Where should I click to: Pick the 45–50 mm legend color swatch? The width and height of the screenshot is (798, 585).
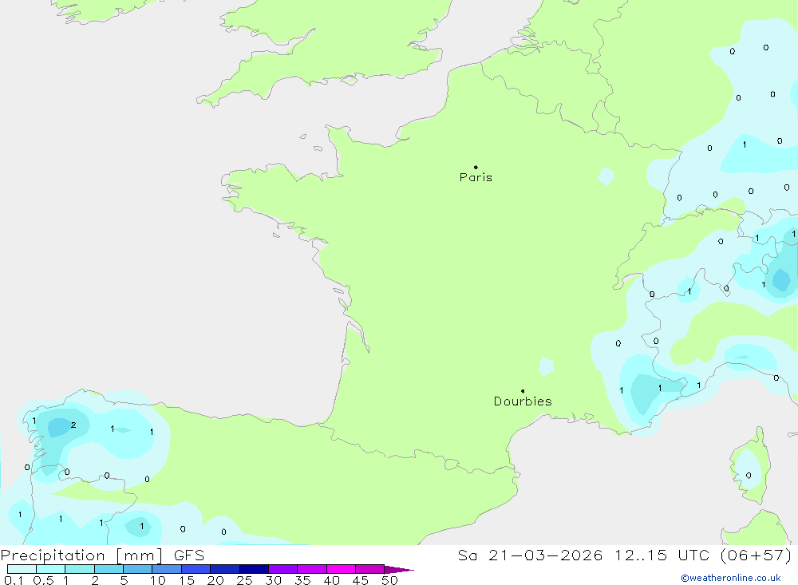tap(370, 569)
